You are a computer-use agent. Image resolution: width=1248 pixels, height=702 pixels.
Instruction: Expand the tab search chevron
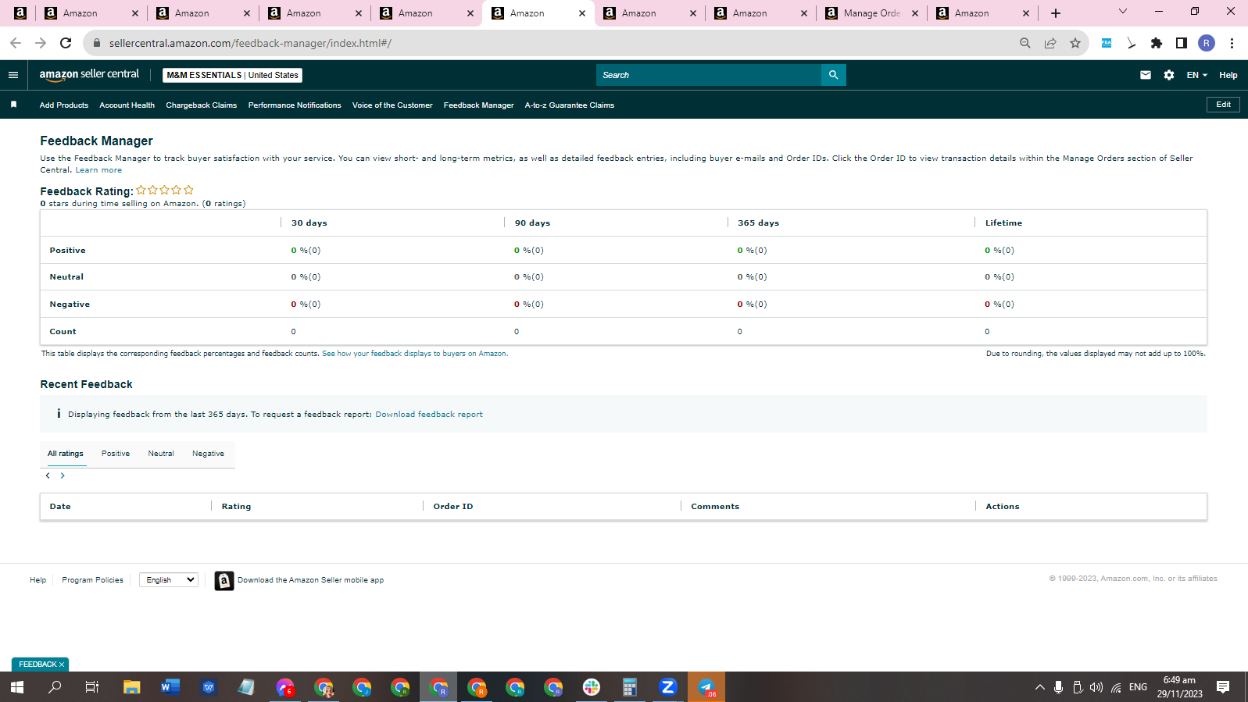click(1123, 12)
